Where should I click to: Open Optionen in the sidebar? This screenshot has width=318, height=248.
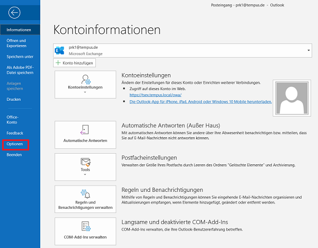(15, 144)
